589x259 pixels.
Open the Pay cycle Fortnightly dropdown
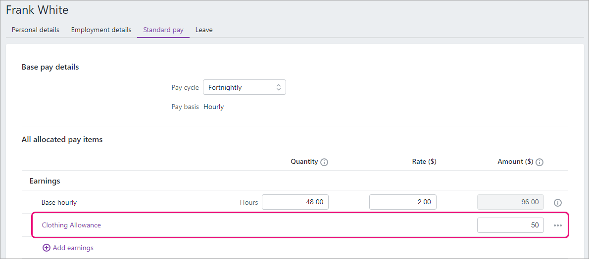244,87
